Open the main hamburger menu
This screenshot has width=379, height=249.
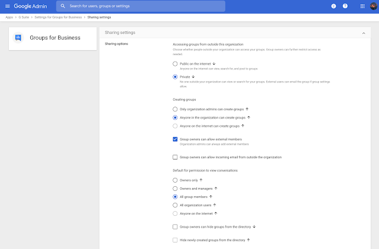point(8,6)
